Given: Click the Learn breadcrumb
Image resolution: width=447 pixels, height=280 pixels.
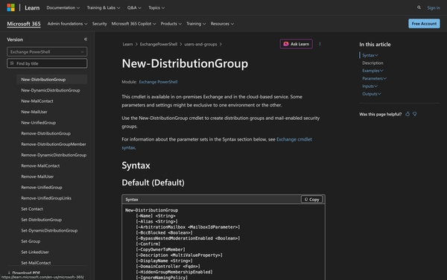Looking at the screenshot, I should [127, 44].
